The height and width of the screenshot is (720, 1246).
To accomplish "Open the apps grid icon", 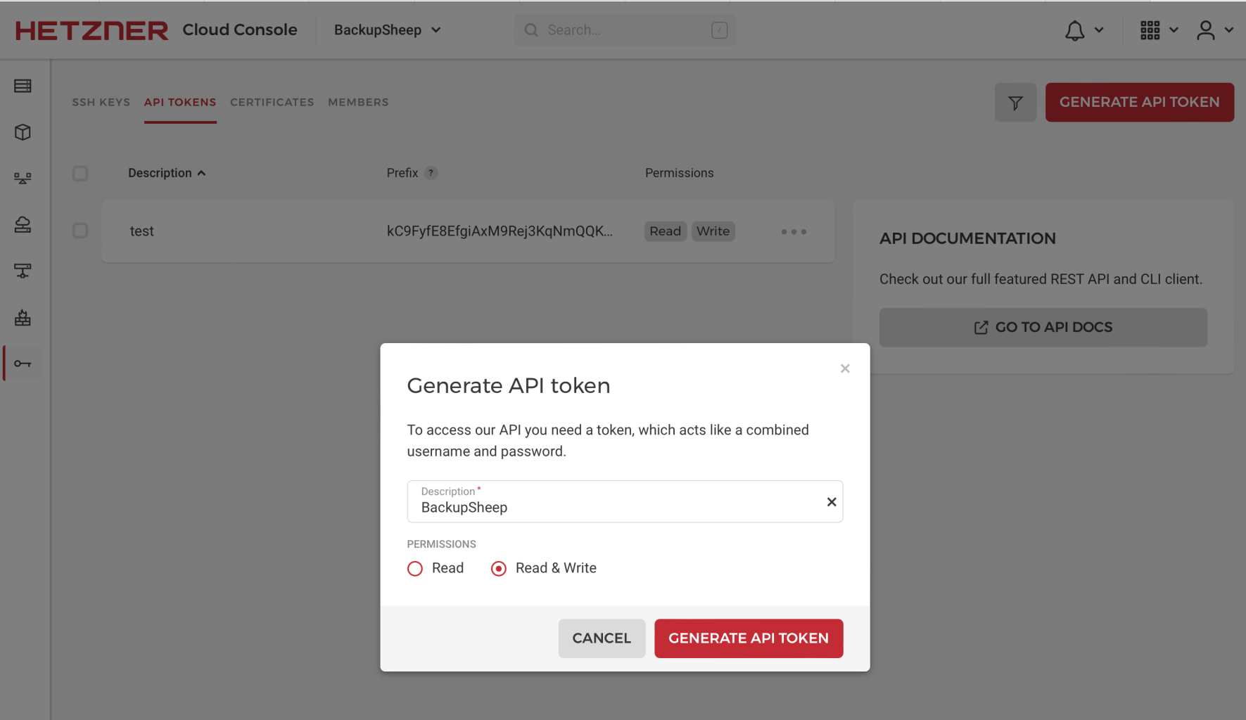I will point(1150,30).
